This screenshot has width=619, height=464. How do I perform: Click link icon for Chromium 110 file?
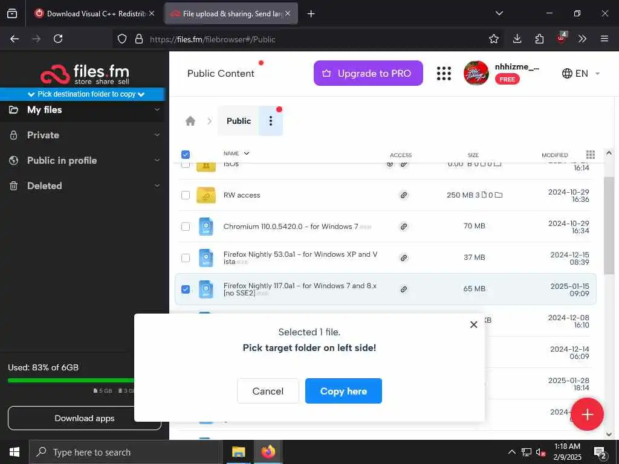(403, 227)
